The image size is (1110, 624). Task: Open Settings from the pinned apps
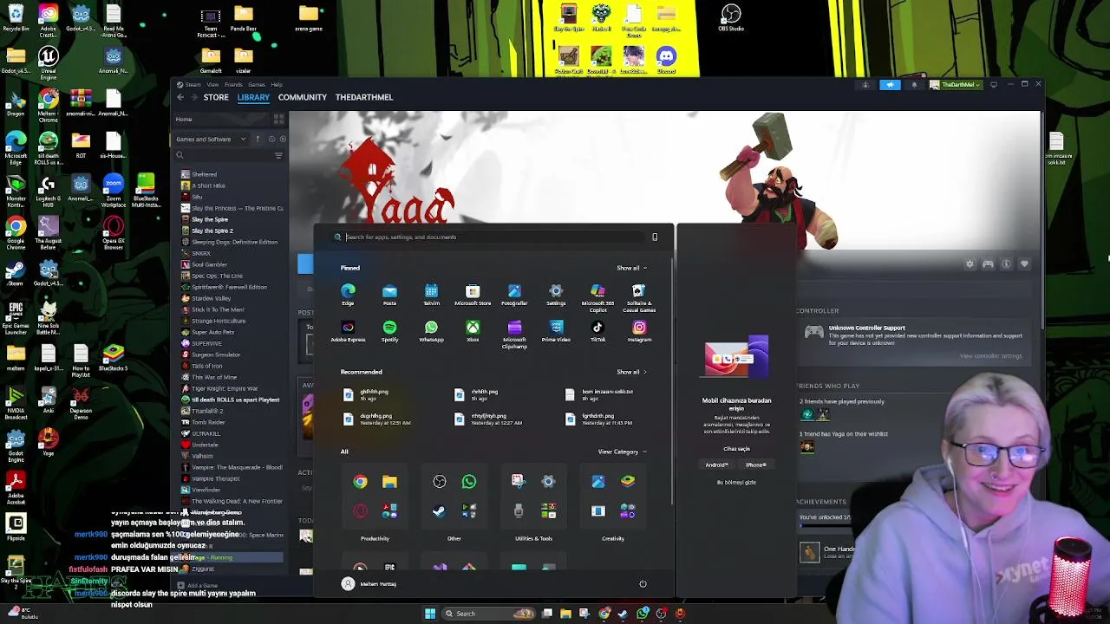point(556,295)
